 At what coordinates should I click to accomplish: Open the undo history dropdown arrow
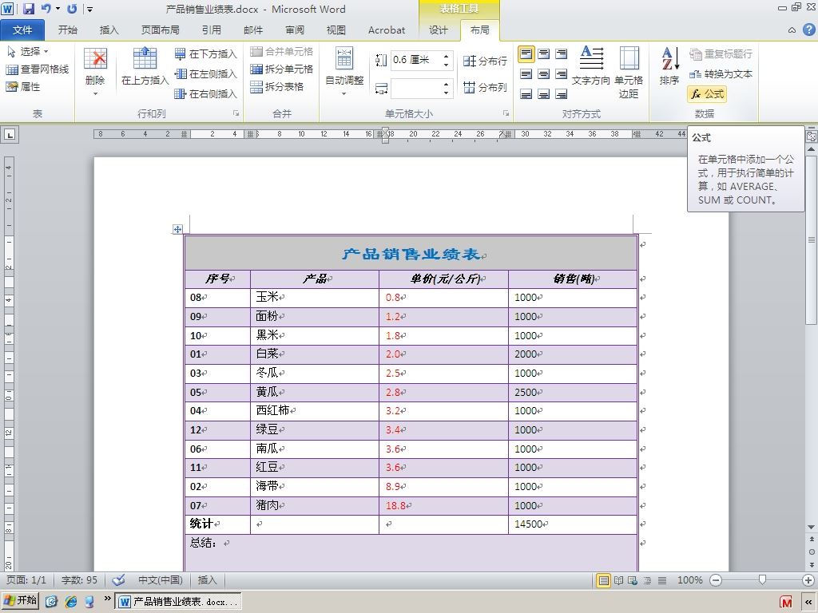pyautogui.click(x=58, y=9)
